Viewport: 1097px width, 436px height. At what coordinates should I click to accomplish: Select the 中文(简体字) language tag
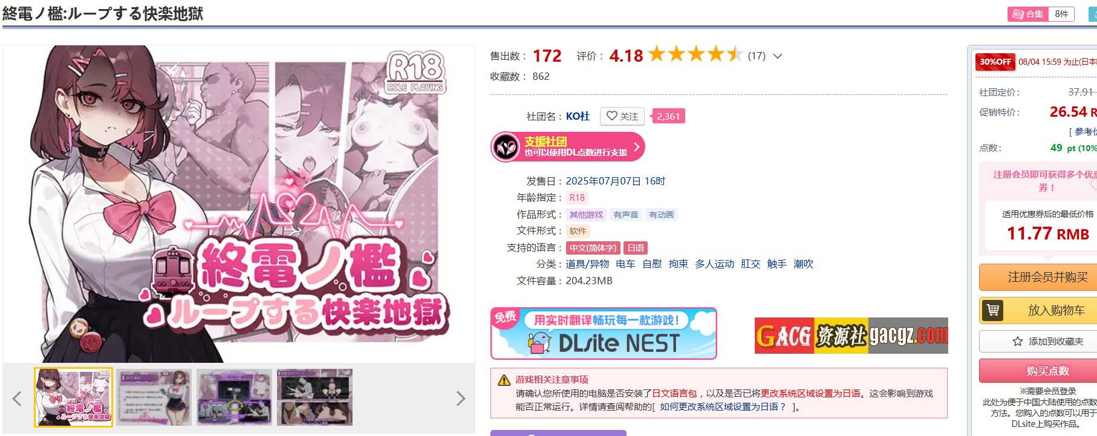(x=593, y=248)
